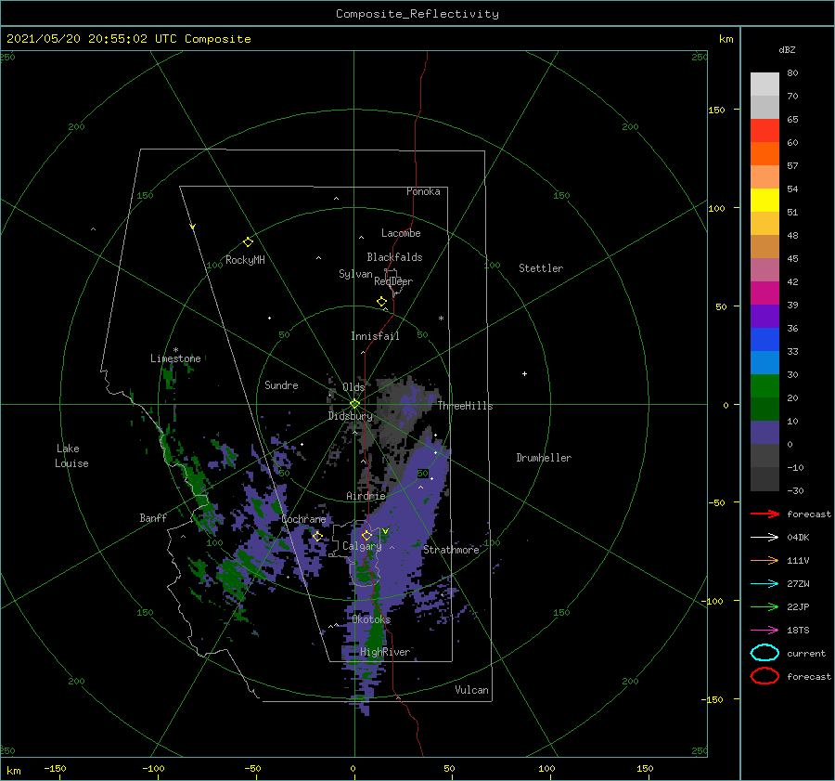Click the Composite_Reflectivity title

point(417,14)
